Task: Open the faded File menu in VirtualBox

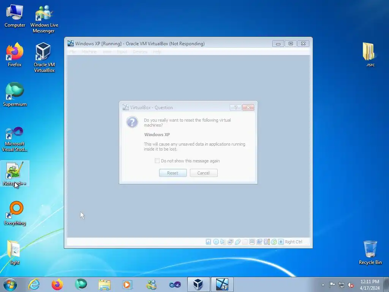Action: point(73,52)
